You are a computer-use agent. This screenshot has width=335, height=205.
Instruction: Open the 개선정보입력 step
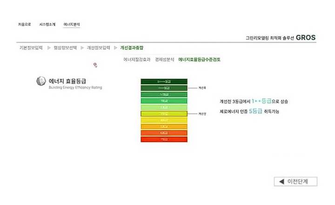point(98,48)
